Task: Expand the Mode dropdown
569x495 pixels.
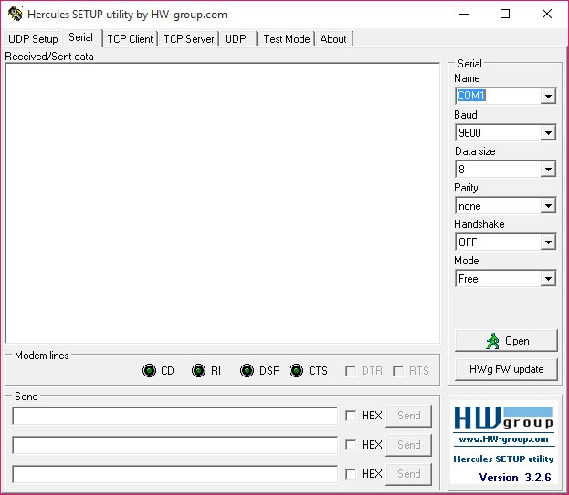Action: (548, 278)
